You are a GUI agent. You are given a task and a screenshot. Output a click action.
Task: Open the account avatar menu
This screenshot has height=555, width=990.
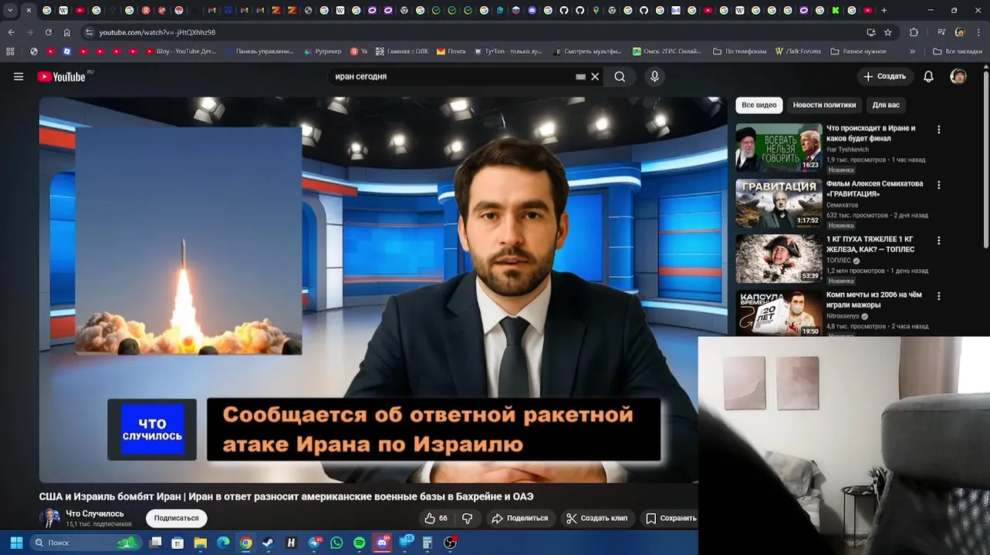tap(958, 77)
